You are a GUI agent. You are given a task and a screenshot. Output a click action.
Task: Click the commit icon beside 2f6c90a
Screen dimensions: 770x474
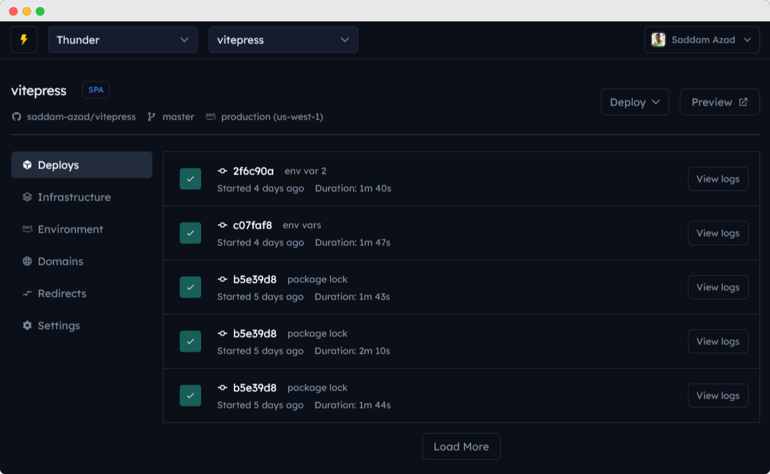click(223, 171)
